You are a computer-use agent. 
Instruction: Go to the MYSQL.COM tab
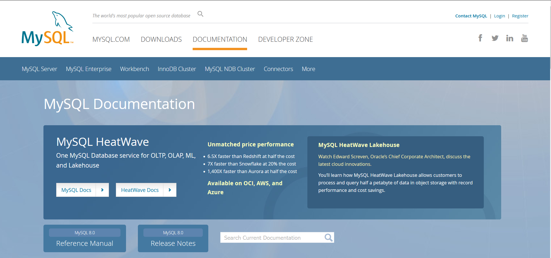[111, 39]
